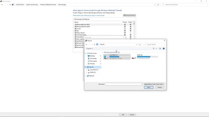The height and width of the screenshot is (117, 209).
Task: Open the Organize dropdown menu
Action: point(89,48)
